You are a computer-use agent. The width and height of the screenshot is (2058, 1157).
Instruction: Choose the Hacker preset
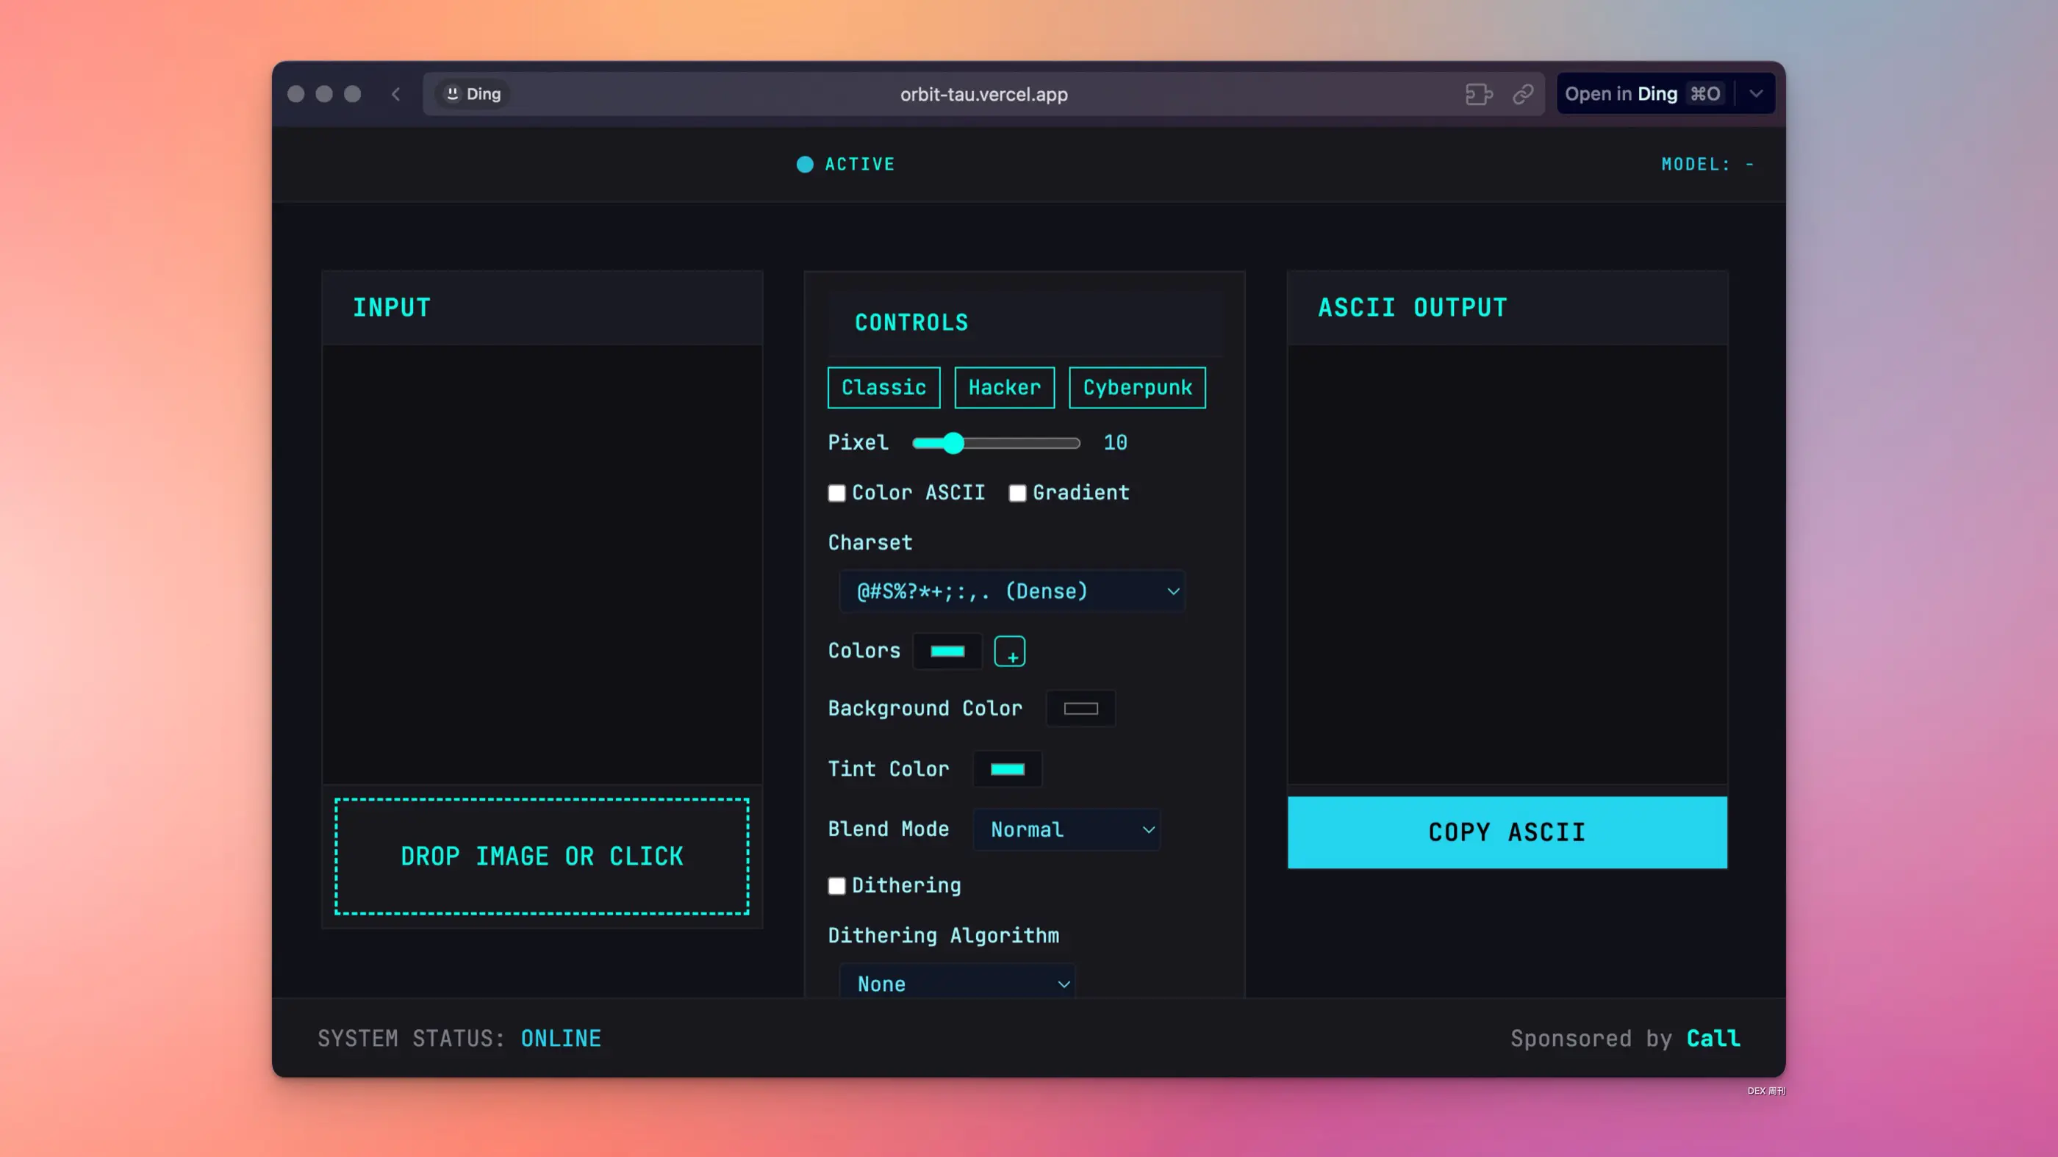(x=1004, y=388)
